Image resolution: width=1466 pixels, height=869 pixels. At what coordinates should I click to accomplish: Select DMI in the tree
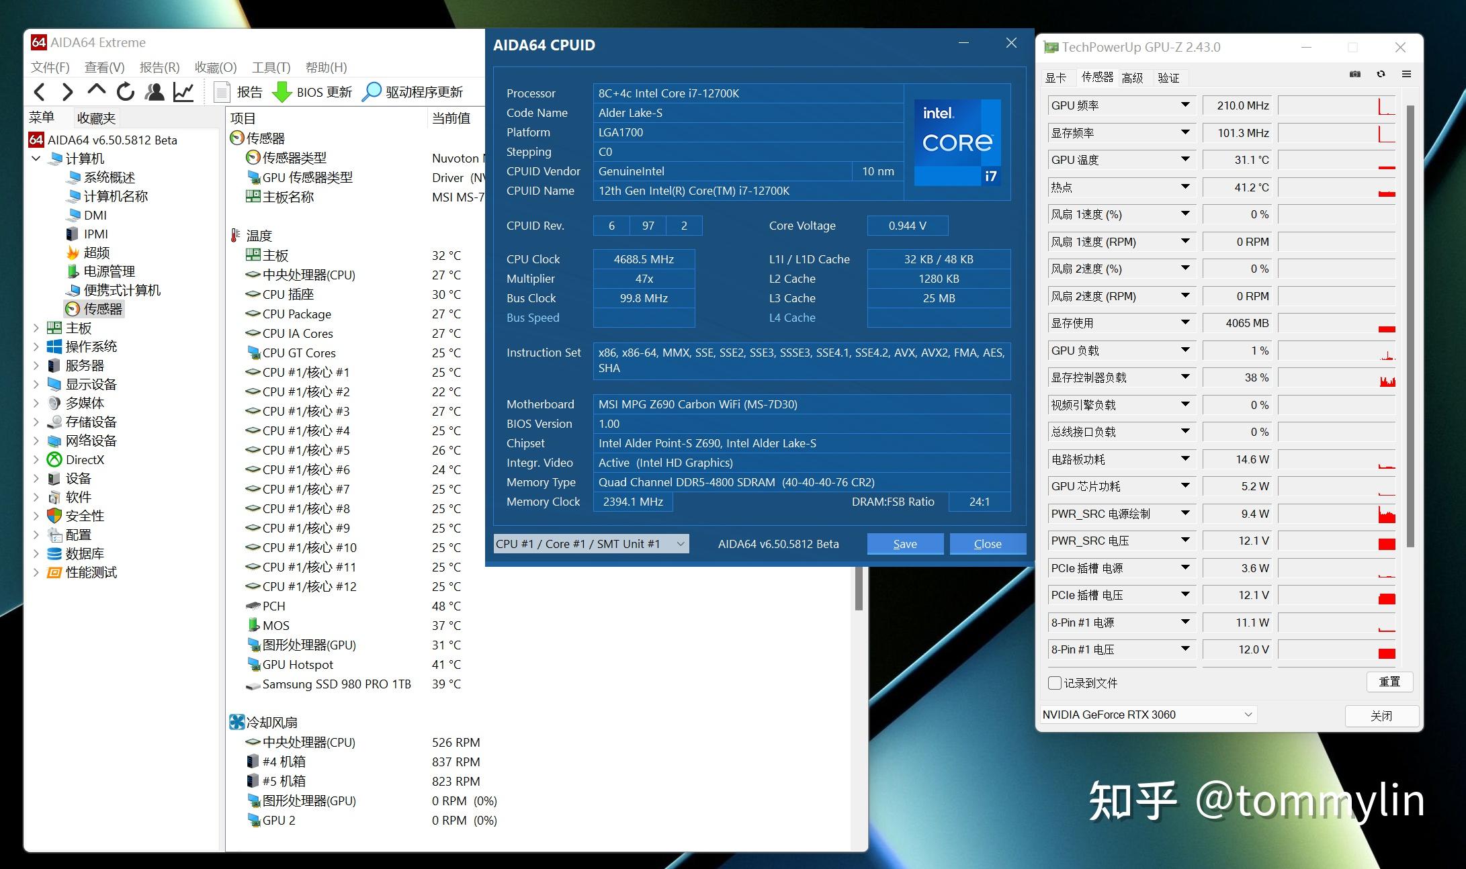click(87, 215)
